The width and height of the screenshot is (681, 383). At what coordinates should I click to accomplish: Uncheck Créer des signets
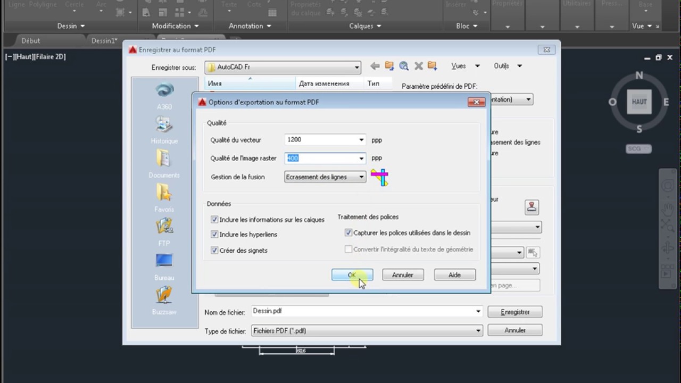click(x=214, y=250)
